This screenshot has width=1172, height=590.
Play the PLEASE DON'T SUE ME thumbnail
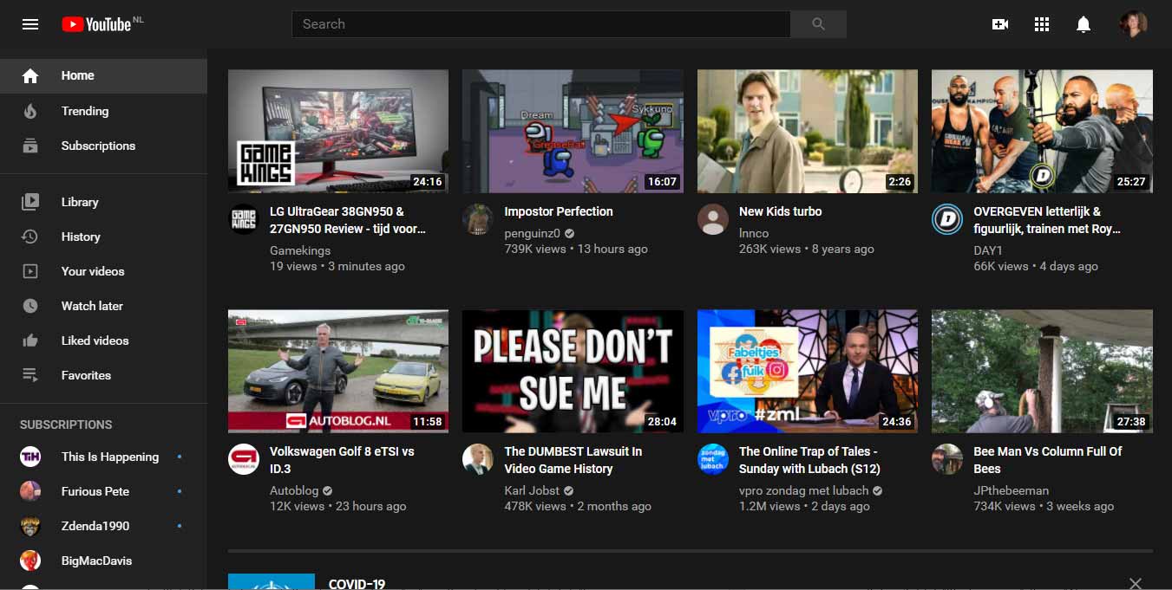[x=573, y=371]
